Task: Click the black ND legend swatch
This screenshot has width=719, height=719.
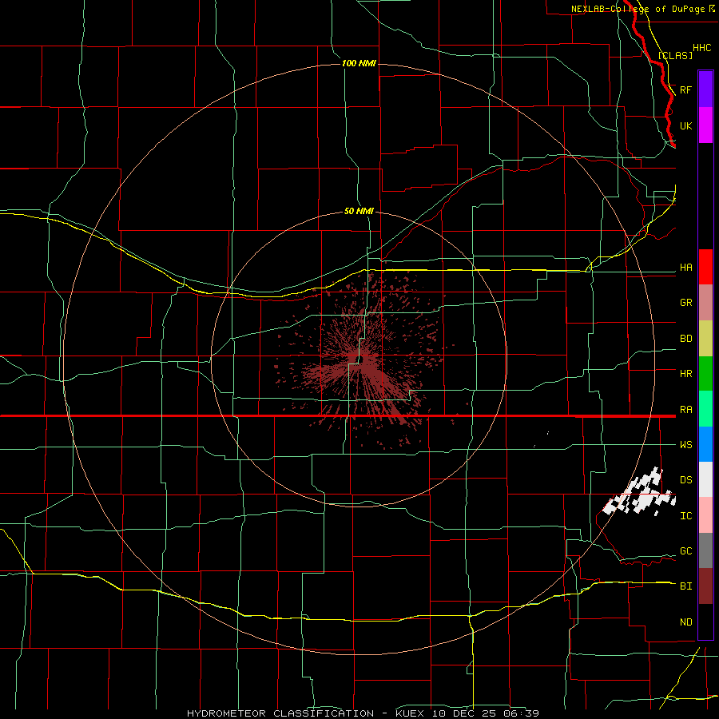Action: tap(705, 622)
